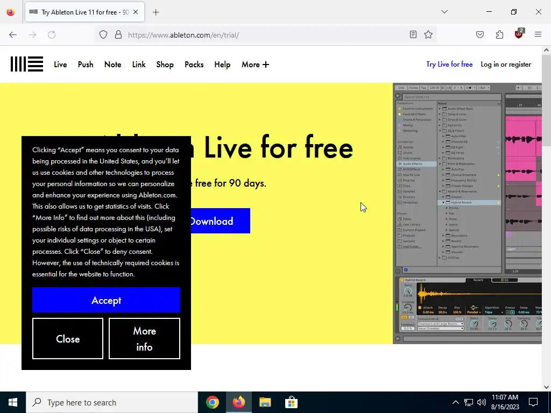Click the address bar URL field
The width and height of the screenshot is (551, 413).
[267, 35]
